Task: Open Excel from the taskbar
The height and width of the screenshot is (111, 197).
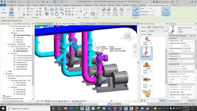Action: [x=77, y=109]
